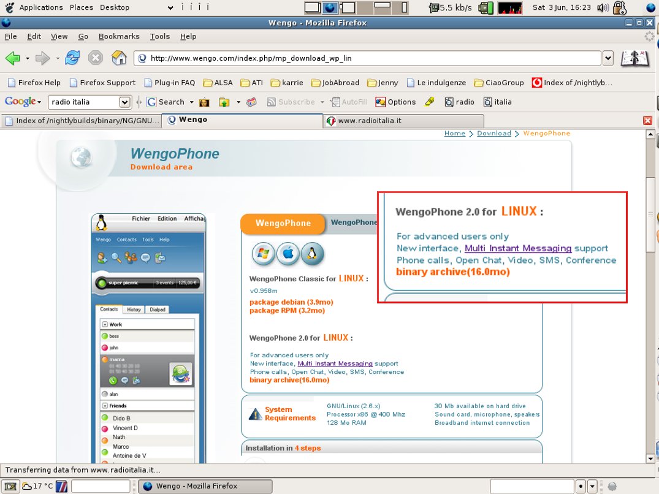Select the Windows platform icon
This screenshot has height=494, width=659.
pyautogui.click(x=264, y=254)
